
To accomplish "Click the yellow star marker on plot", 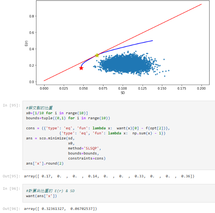I will click(x=97, y=55).
